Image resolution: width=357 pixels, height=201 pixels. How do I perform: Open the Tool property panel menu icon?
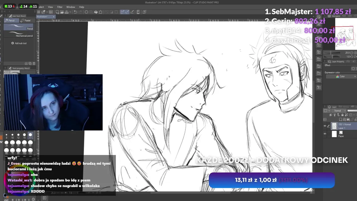pyautogui.click(x=5, y=68)
